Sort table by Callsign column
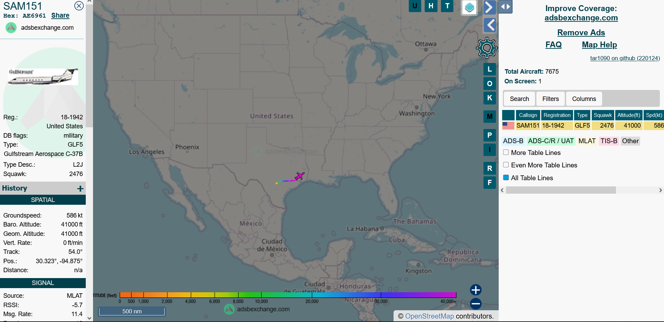The width and height of the screenshot is (664, 322). [528, 115]
